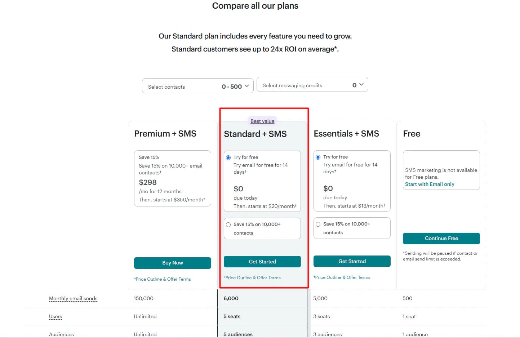Select Save 15% option under Essentials + SMS
This screenshot has width=520, height=338.
(318, 224)
